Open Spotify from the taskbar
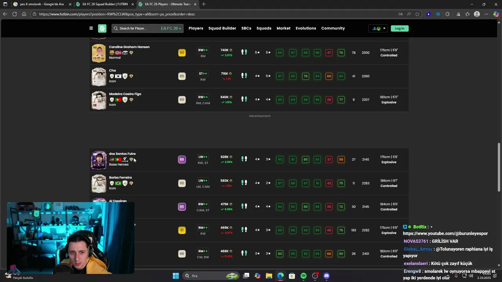The width and height of the screenshot is (502, 282). click(x=304, y=276)
